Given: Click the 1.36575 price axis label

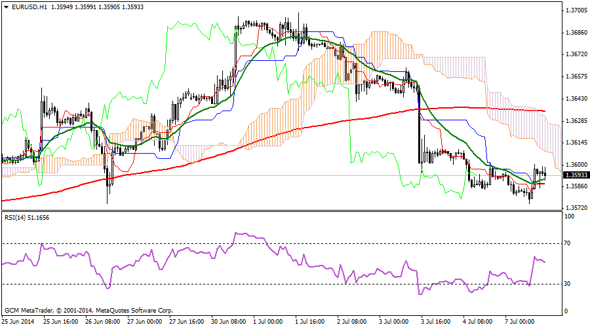Looking at the screenshot, I should click(x=576, y=77).
